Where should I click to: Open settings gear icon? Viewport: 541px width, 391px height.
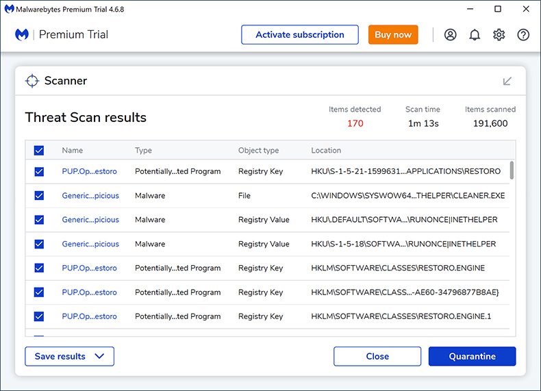tap(499, 34)
